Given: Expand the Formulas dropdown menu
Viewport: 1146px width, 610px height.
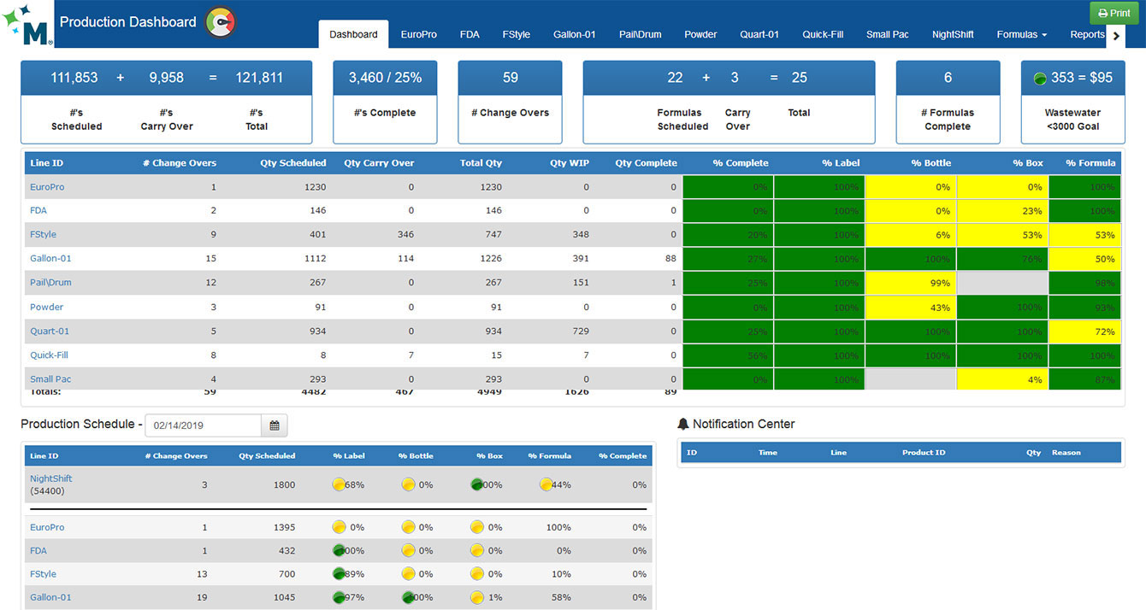Looking at the screenshot, I should tap(1021, 35).
